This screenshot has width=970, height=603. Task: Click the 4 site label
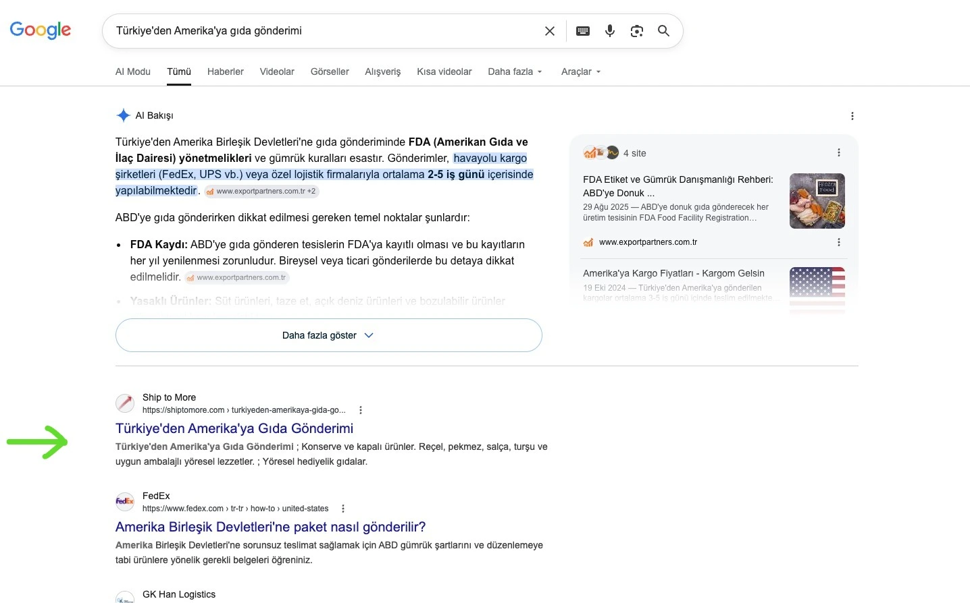(635, 153)
